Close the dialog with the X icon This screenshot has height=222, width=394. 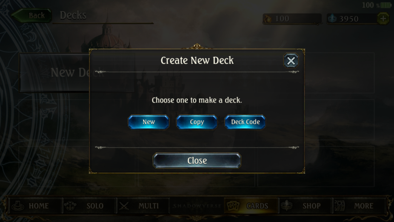click(x=291, y=61)
